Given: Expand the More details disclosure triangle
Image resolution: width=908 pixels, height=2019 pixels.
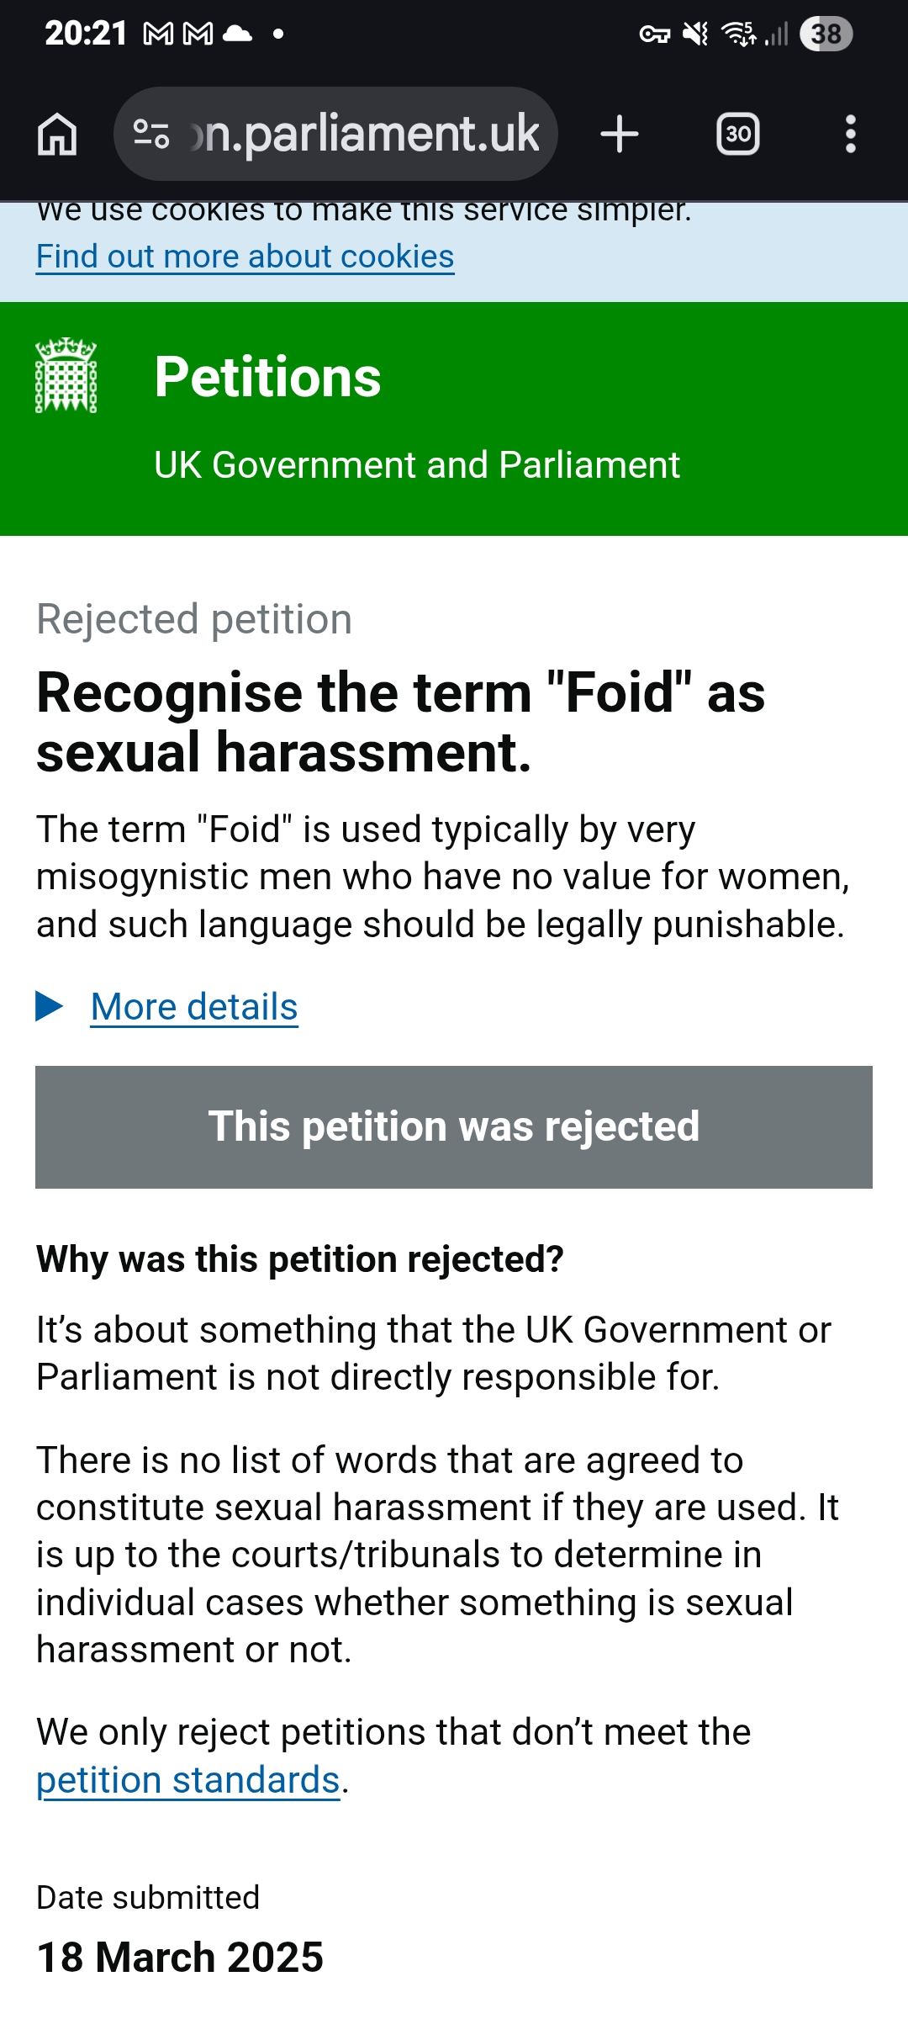Looking at the screenshot, I should (50, 1006).
